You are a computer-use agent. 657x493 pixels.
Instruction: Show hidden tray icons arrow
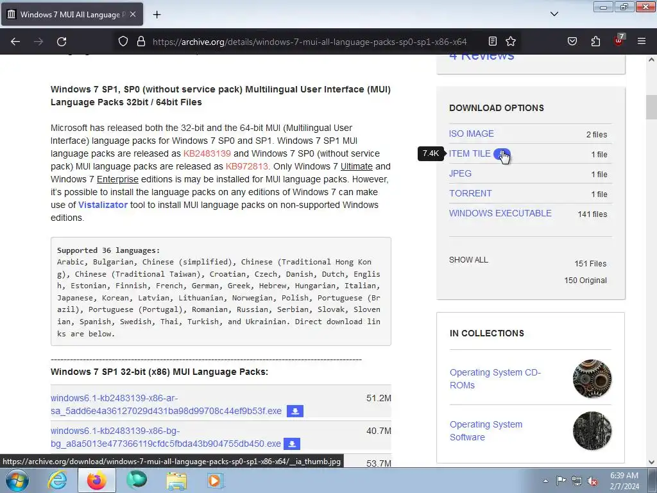point(545,481)
